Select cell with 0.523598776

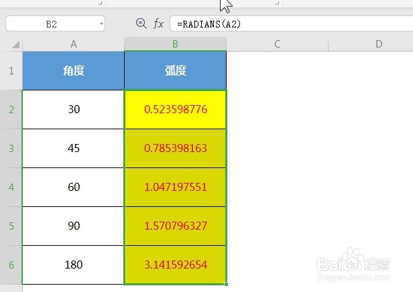[x=175, y=109]
